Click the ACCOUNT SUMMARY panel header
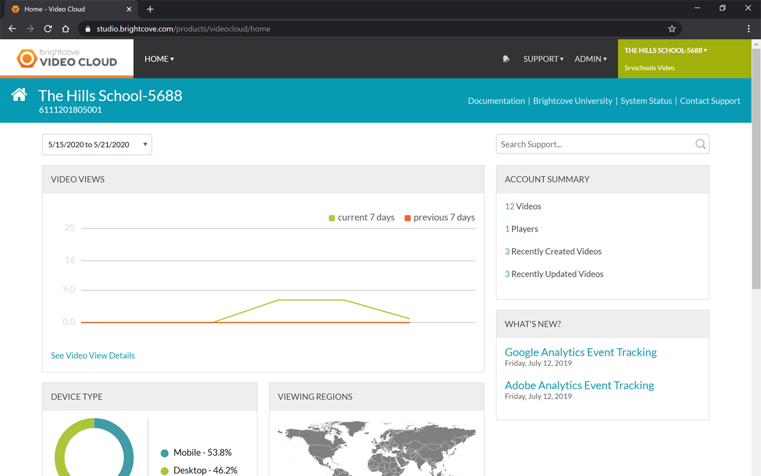This screenshot has width=761, height=476. (602, 179)
